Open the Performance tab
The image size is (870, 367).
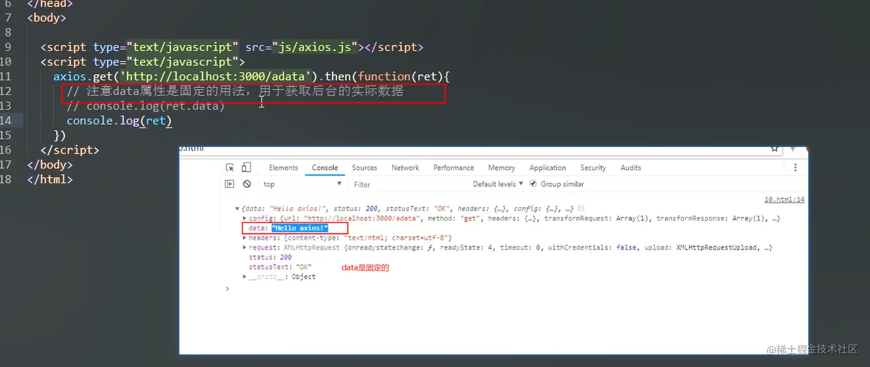point(453,167)
